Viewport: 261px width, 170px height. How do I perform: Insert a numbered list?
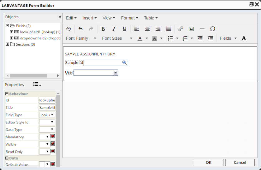coord(185,38)
